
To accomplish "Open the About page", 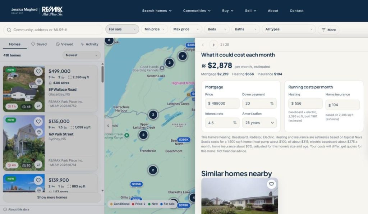I will [273, 10].
